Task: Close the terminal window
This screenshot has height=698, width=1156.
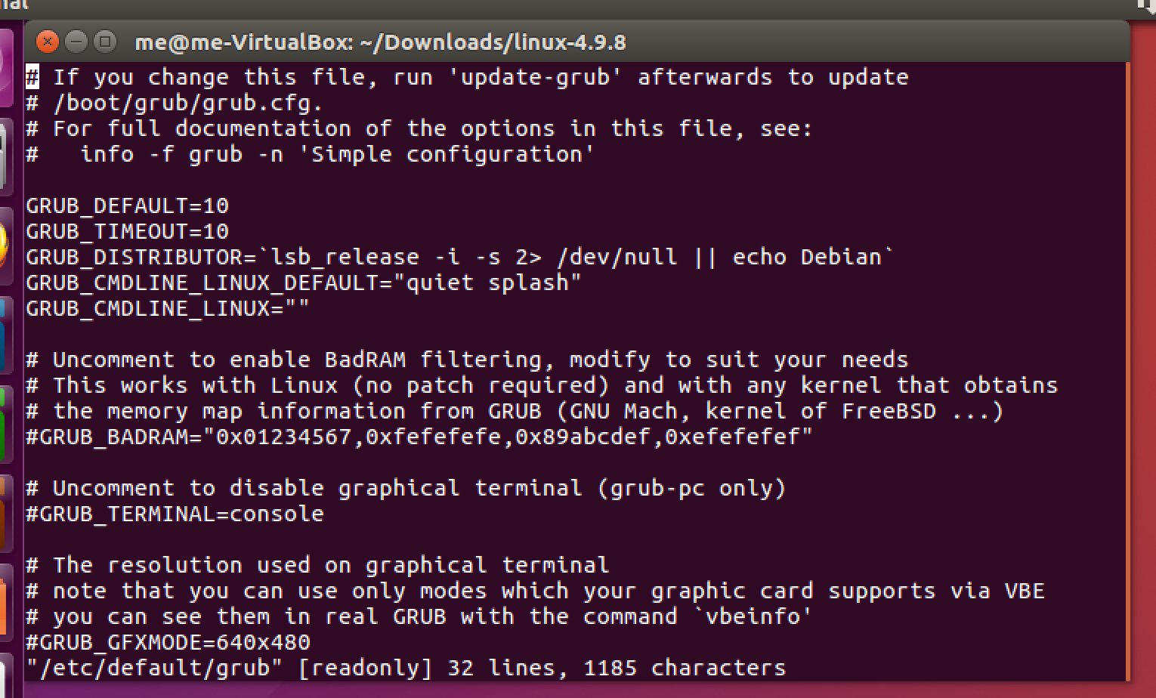Action: tap(47, 42)
